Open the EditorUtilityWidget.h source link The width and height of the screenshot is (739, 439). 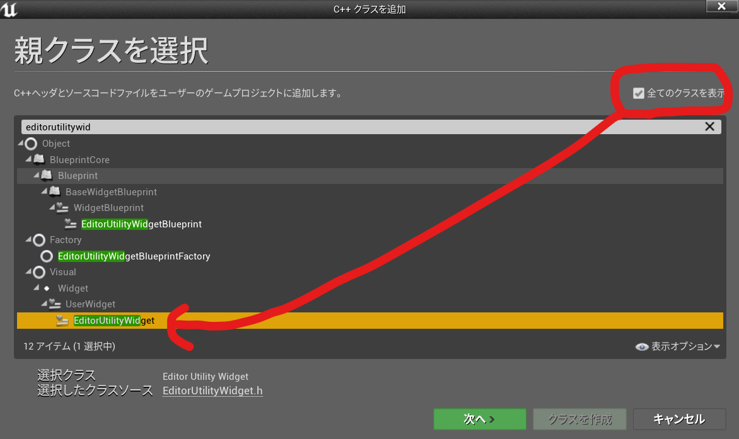point(212,391)
